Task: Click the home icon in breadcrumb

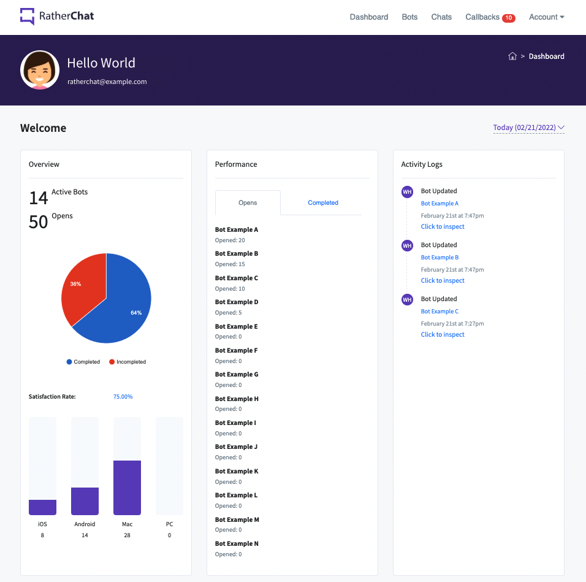Action: click(512, 56)
